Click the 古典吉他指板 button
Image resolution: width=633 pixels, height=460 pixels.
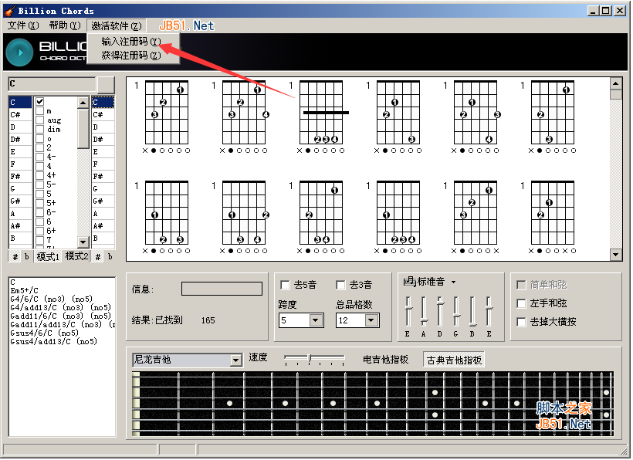click(x=454, y=360)
